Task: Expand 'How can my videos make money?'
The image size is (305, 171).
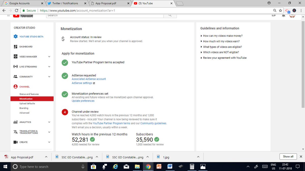Action: (221, 36)
